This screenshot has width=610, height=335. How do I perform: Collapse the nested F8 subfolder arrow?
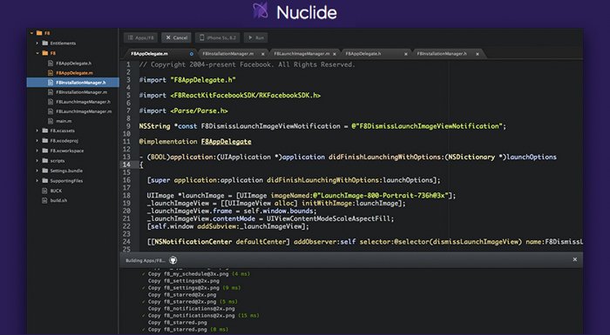point(37,53)
